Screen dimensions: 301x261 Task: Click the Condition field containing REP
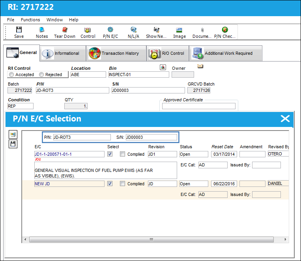(x=21, y=106)
